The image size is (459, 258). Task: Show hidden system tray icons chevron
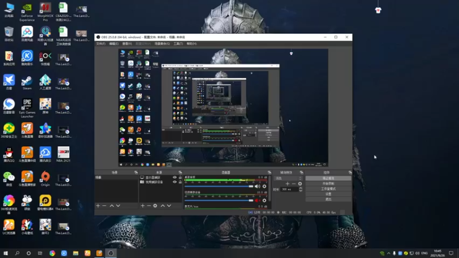(x=388, y=253)
